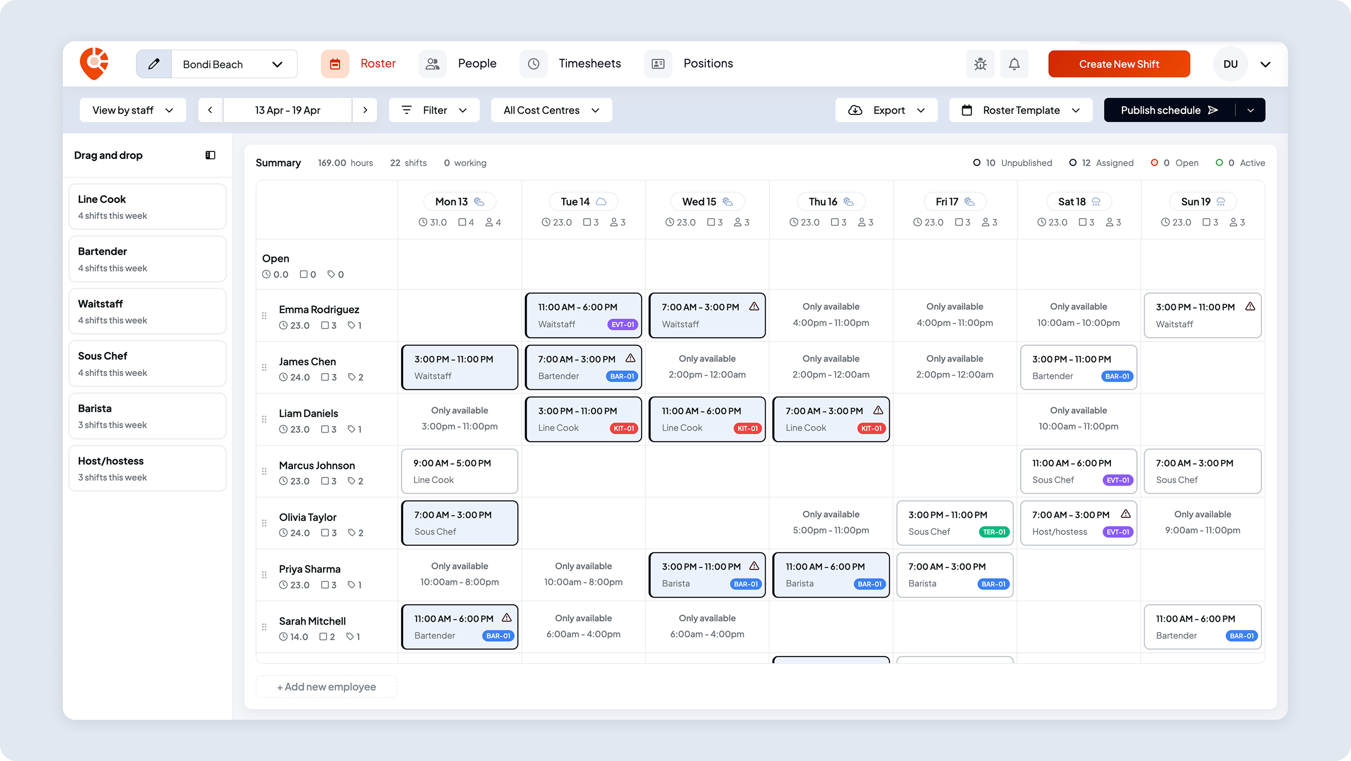Image resolution: width=1351 pixels, height=761 pixels.
Task: Open the debug/bug report panel
Action: 980,63
